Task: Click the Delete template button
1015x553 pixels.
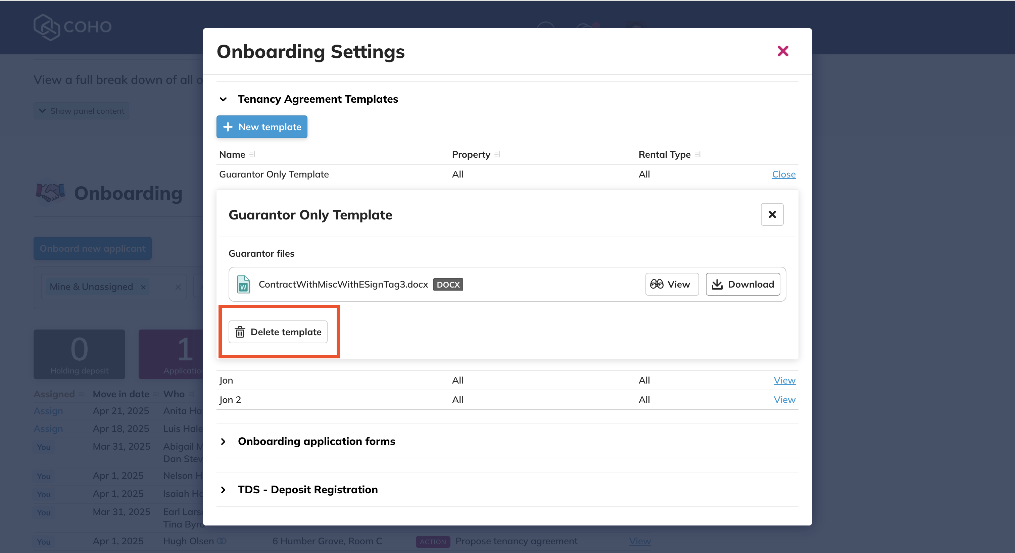Action: [278, 332]
